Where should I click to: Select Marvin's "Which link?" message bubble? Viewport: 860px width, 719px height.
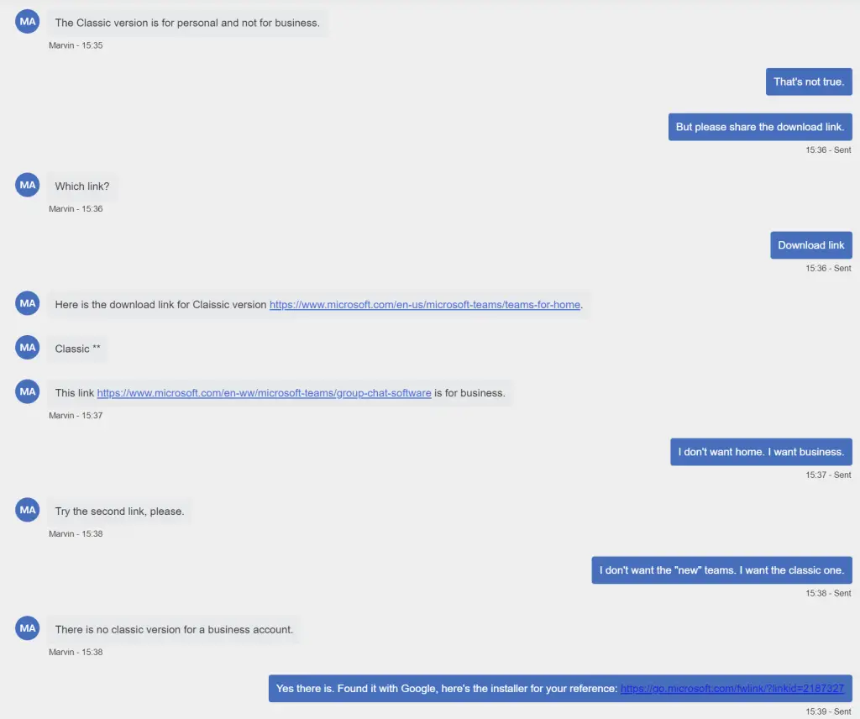(82, 186)
